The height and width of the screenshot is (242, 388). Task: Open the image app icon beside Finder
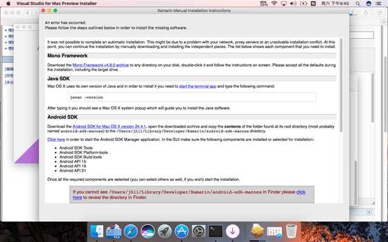113,231
